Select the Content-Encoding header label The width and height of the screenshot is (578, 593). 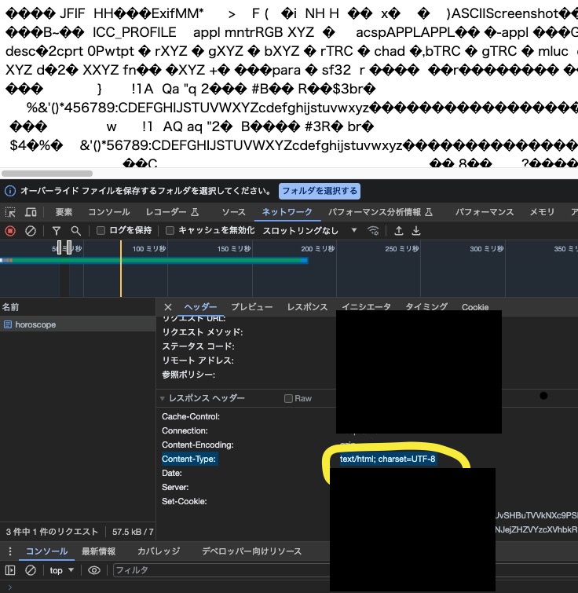(x=198, y=445)
